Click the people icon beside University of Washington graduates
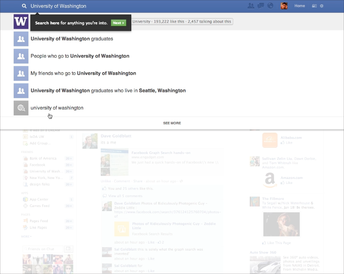Image resolution: width=344 pixels, height=274 pixels. point(21,39)
